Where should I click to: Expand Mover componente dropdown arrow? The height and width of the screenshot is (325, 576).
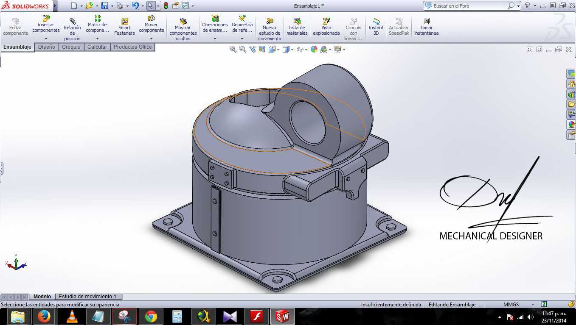(151, 39)
